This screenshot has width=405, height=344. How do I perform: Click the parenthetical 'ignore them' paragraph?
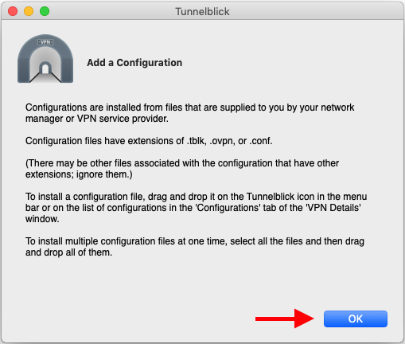(182, 169)
